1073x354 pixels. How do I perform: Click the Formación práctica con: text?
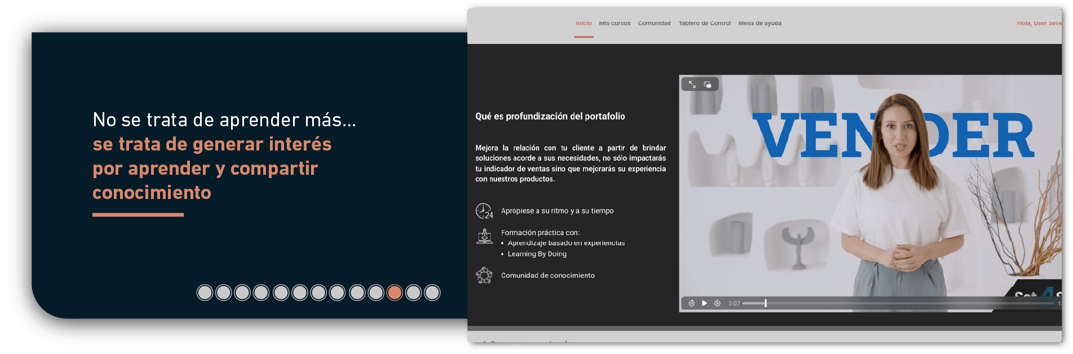(540, 232)
